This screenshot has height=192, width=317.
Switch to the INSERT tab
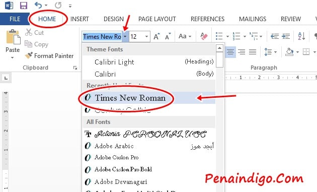point(80,19)
